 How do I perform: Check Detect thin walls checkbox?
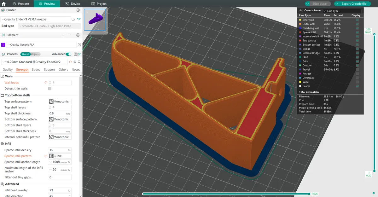tap(50, 89)
